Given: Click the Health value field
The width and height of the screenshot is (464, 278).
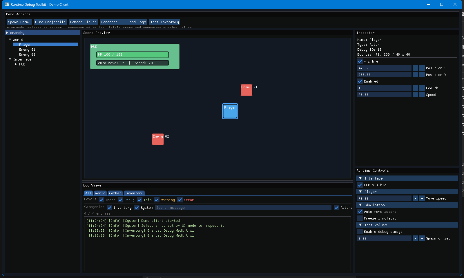Looking at the screenshot, I should click(x=384, y=88).
